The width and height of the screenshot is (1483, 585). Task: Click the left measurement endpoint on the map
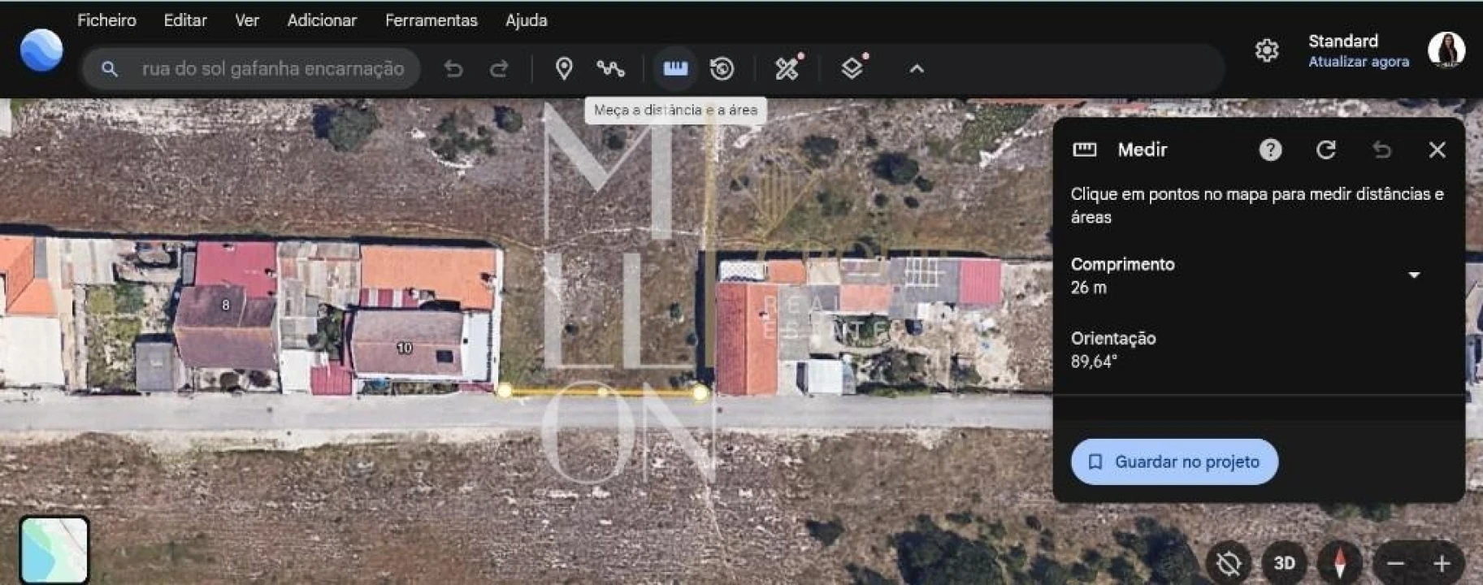tap(505, 391)
